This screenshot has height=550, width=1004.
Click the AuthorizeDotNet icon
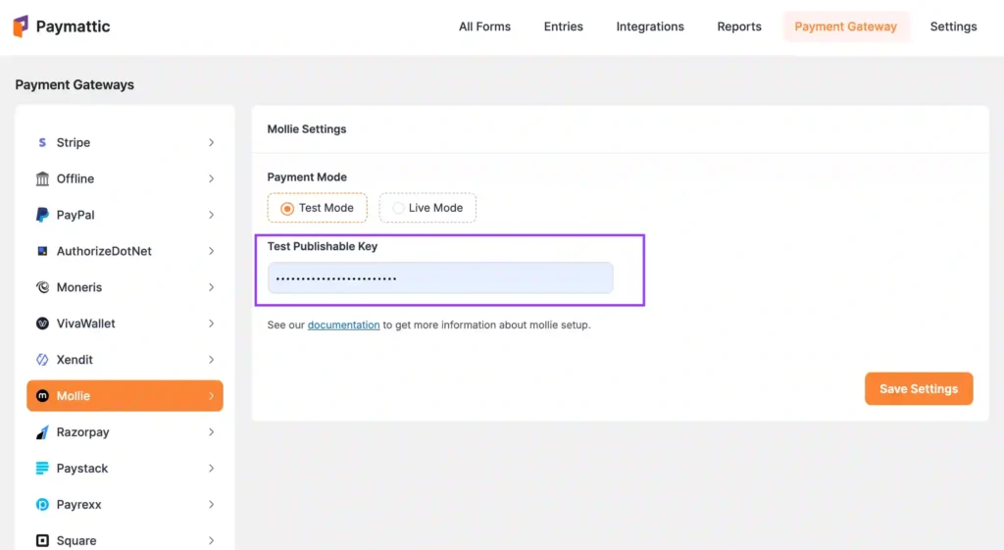(x=42, y=251)
